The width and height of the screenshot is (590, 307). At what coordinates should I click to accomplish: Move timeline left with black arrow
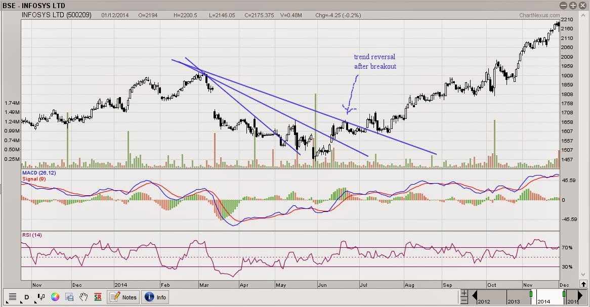(474, 296)
